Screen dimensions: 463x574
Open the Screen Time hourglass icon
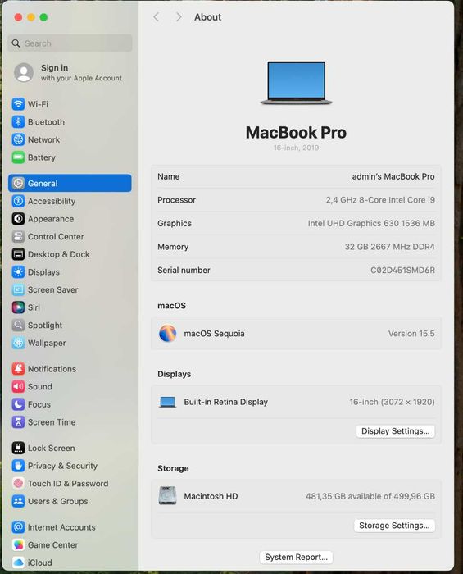coord(18,422)
